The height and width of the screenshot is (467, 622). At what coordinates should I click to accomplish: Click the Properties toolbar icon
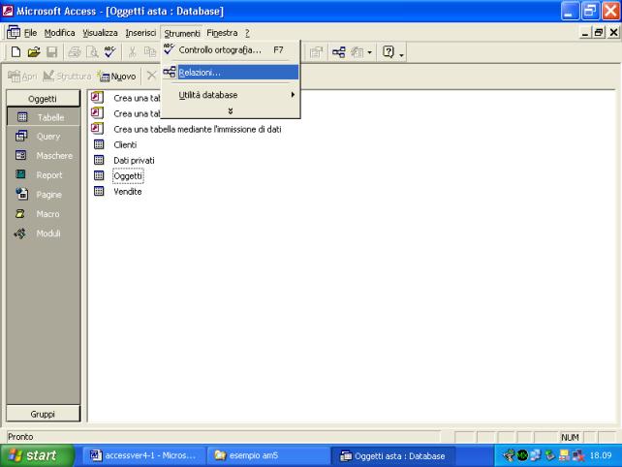point(316,52)
